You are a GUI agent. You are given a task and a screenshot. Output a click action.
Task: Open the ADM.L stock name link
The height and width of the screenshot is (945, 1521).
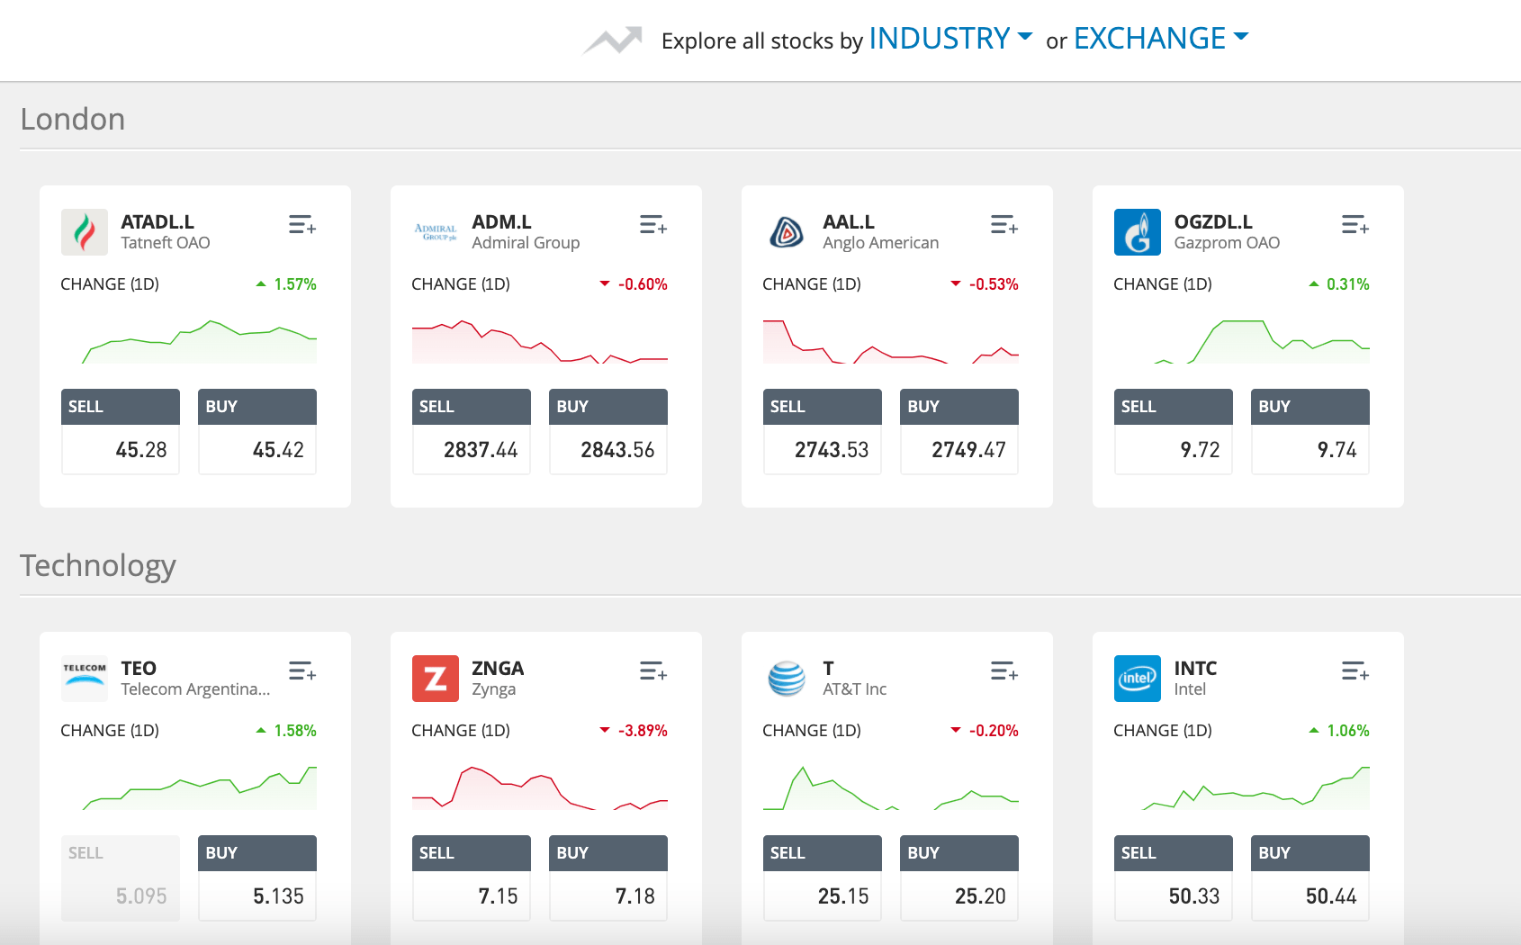(x=501, y=221)
